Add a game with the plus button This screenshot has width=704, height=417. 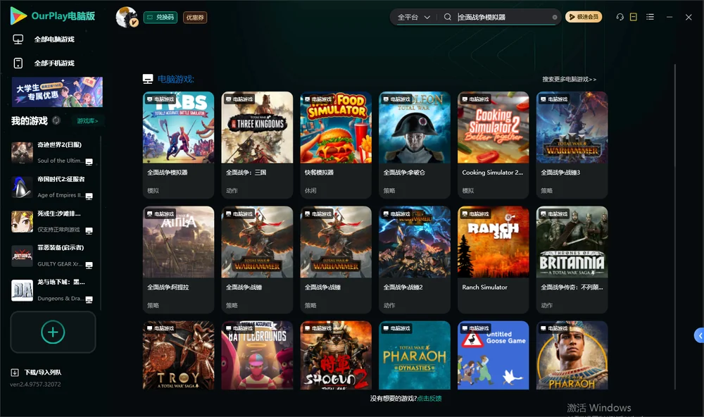click(53, 332)
